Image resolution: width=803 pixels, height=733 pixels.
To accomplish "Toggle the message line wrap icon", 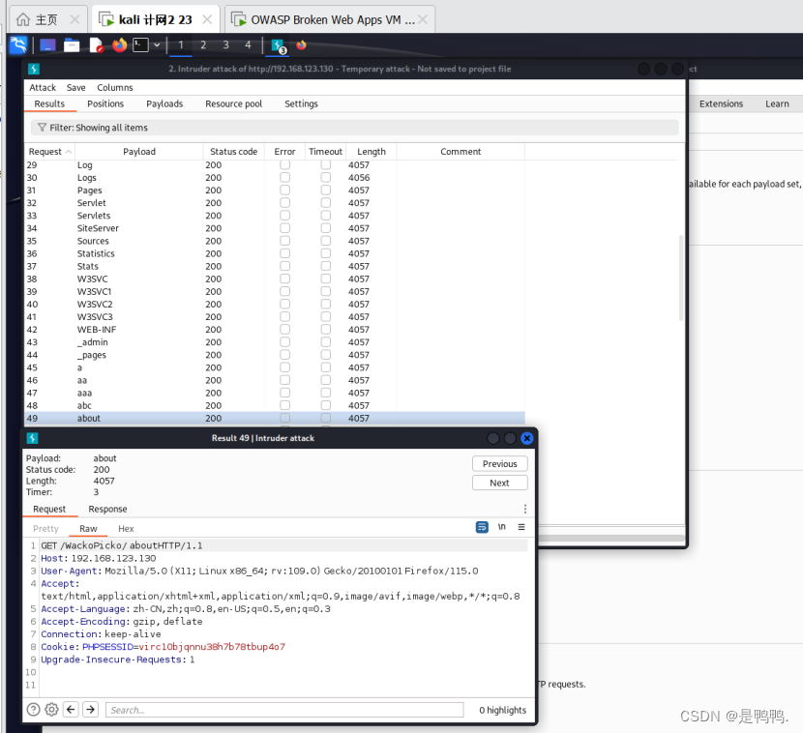I will click(x=482, y=527).
